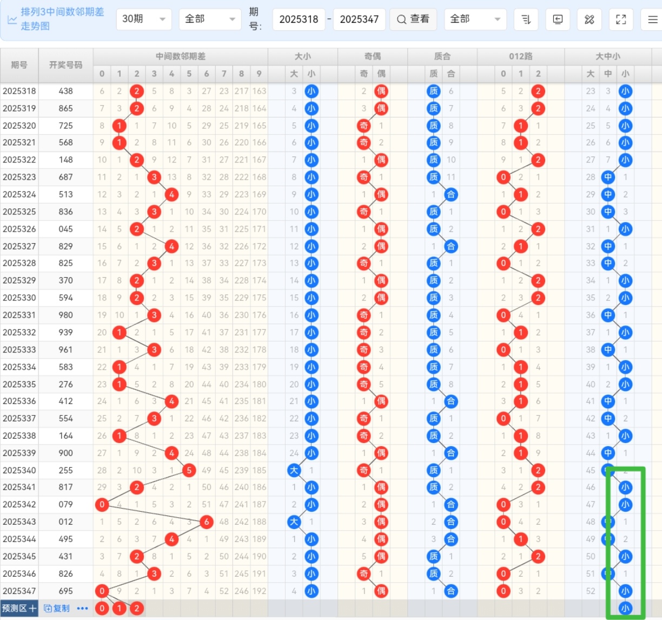
Task: Click the three-dot more options icon
Action: [x=82, y=608]
